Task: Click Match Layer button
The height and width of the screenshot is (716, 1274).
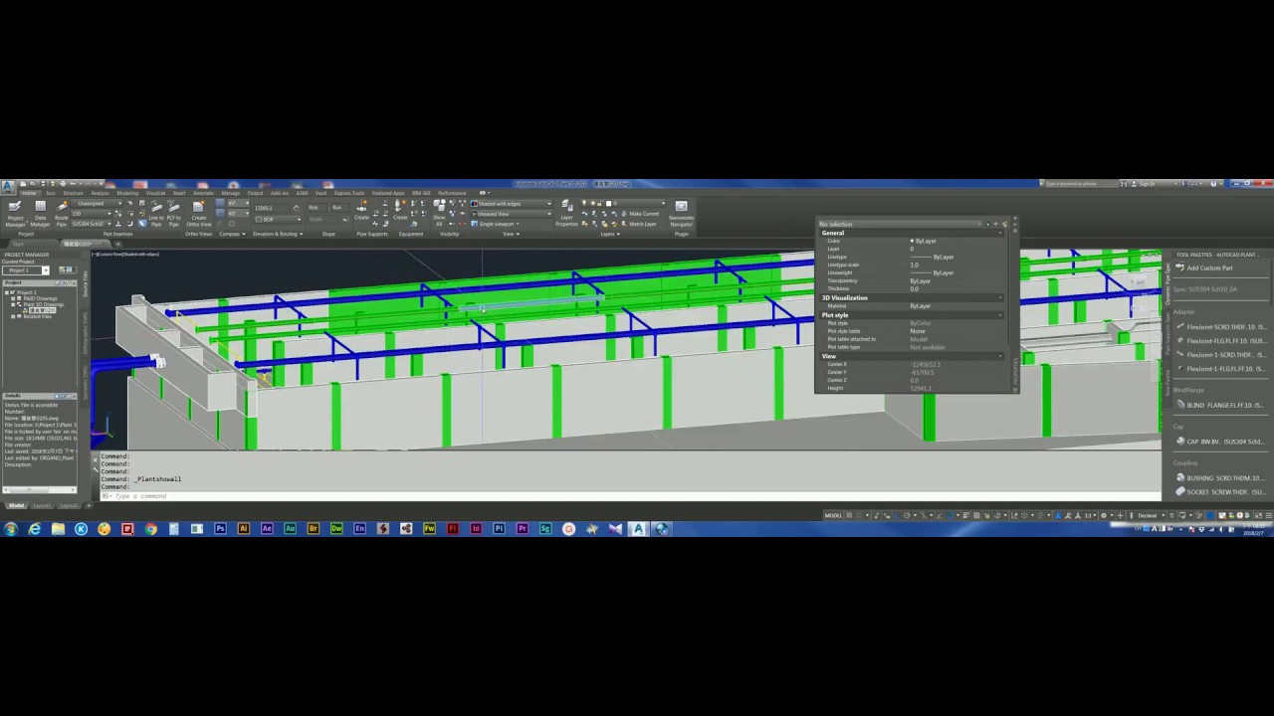Action: click(x=638, y=224)
